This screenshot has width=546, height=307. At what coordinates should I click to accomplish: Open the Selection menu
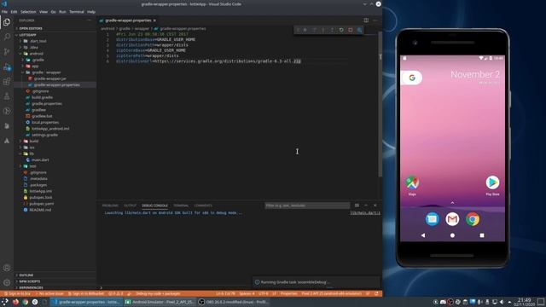click(x=28, y=11)
